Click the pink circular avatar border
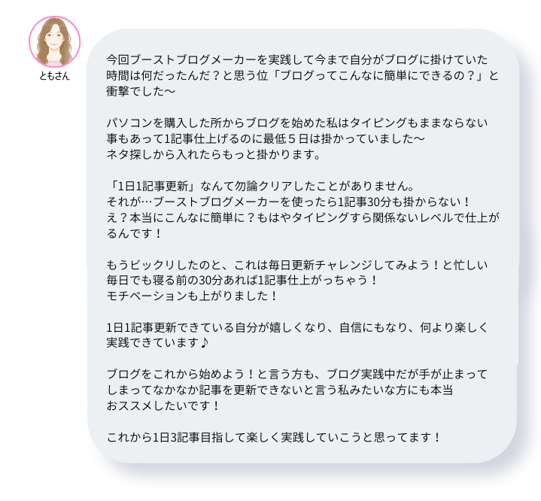 click(54, 42)
